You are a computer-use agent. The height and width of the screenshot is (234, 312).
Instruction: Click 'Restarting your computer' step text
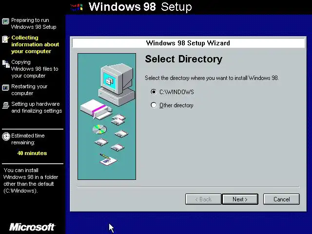pos(29,90)
